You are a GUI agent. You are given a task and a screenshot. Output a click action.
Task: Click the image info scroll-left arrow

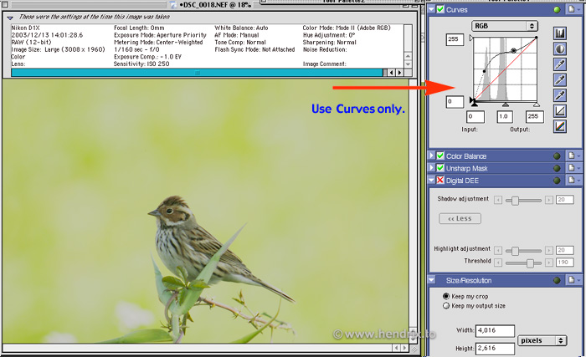[x=391, y=73]
